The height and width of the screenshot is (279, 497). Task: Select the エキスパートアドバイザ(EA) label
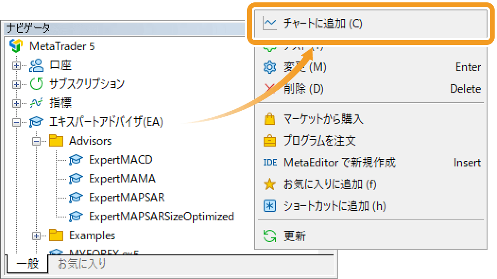[x=106, y=122]
